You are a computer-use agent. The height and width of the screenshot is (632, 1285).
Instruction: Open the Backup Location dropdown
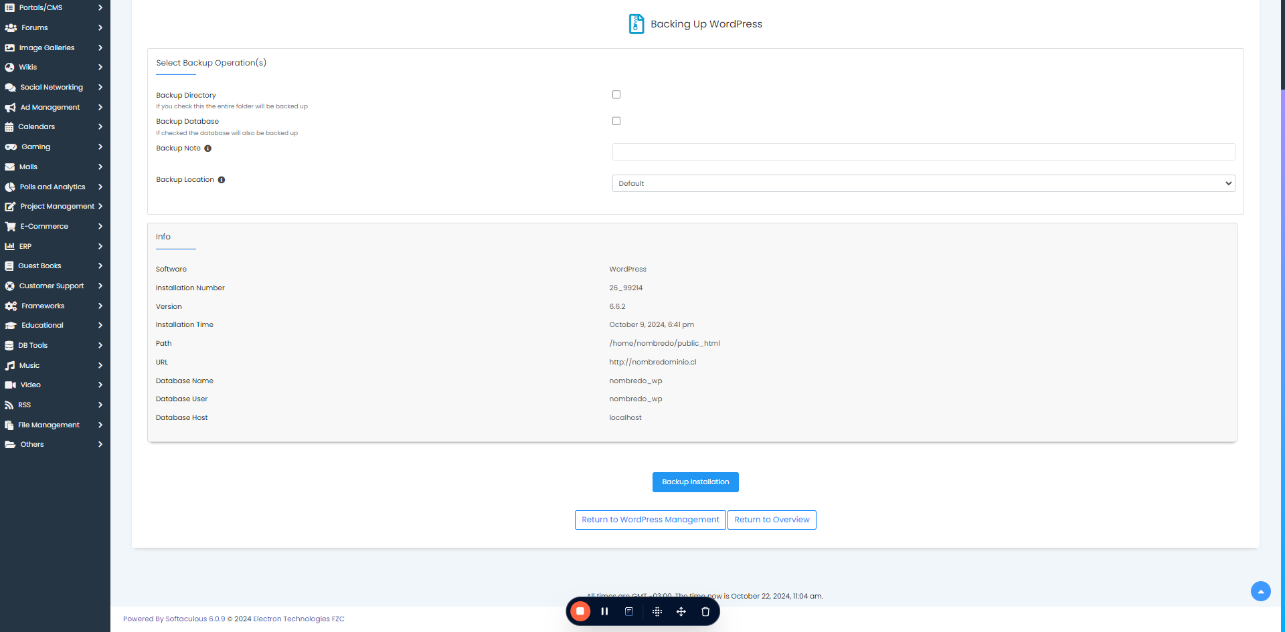tap(924, 183)
